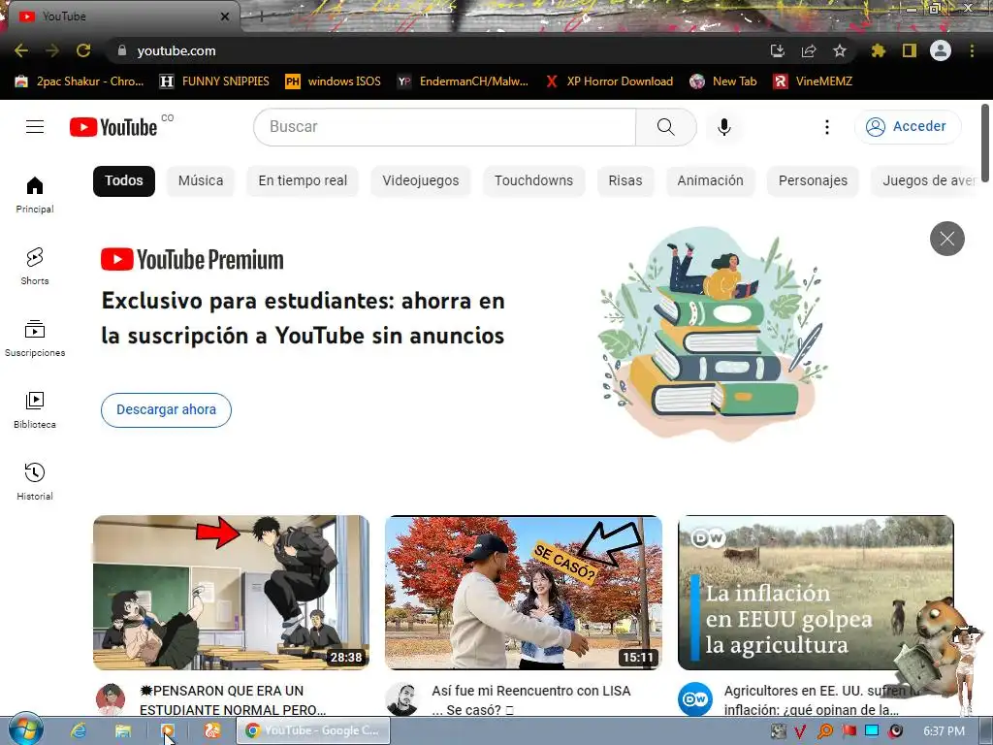Select the Touchdowns filter chip
This screenshot has width=993, height=745.
[x=534, y=181]
